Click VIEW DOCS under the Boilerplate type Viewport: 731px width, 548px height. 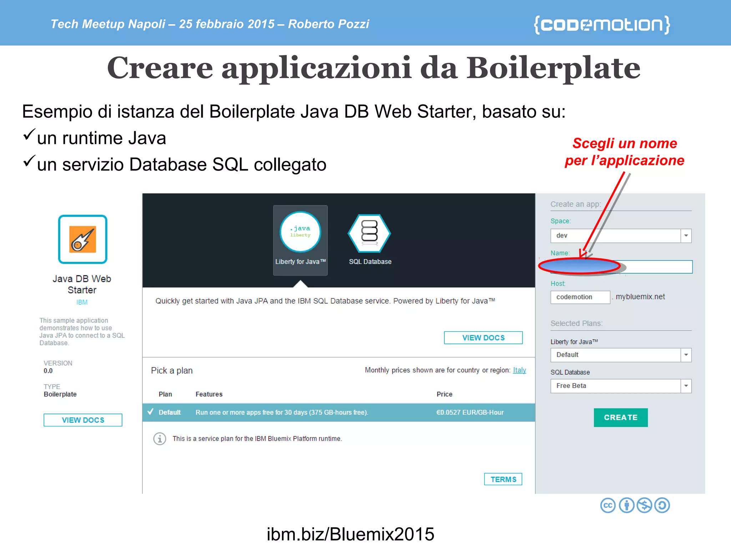coord(83,420)
